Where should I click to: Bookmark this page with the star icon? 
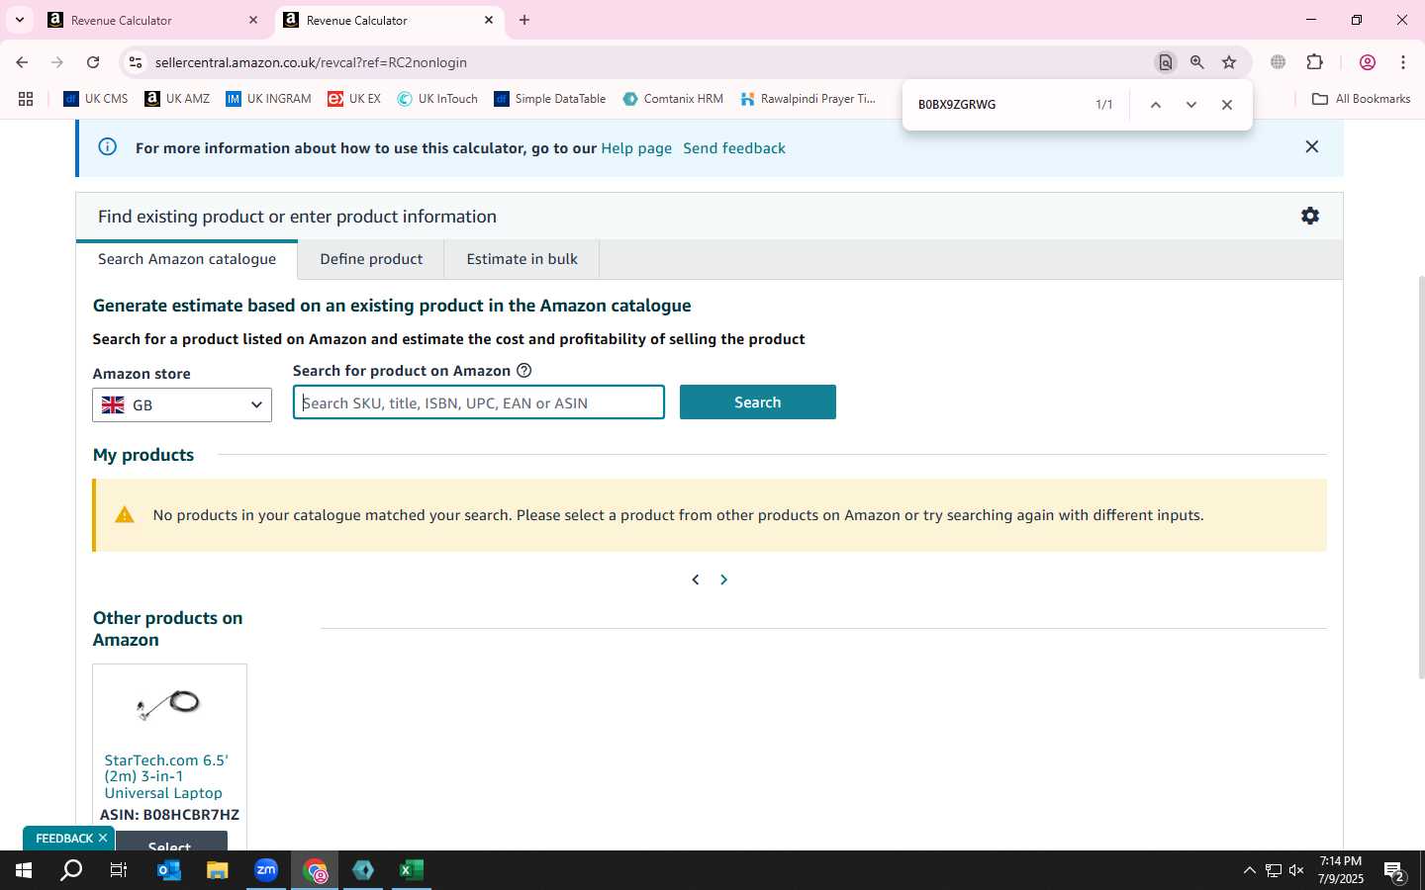click(x=1229, y=62)
